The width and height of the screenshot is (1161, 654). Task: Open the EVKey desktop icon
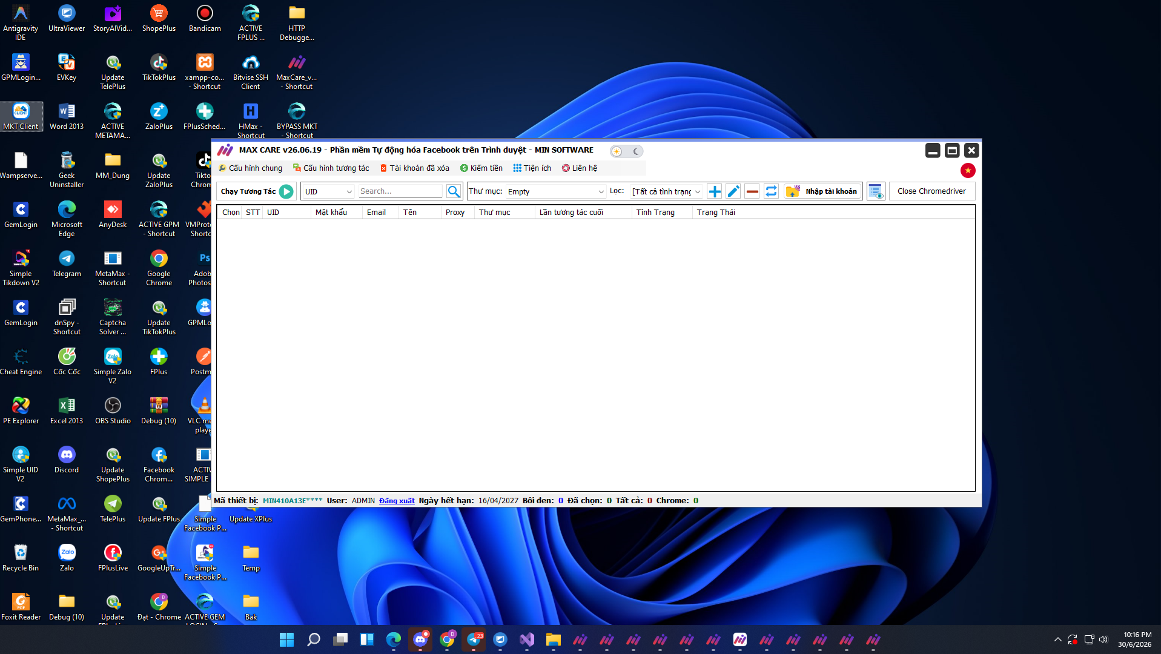67,67
